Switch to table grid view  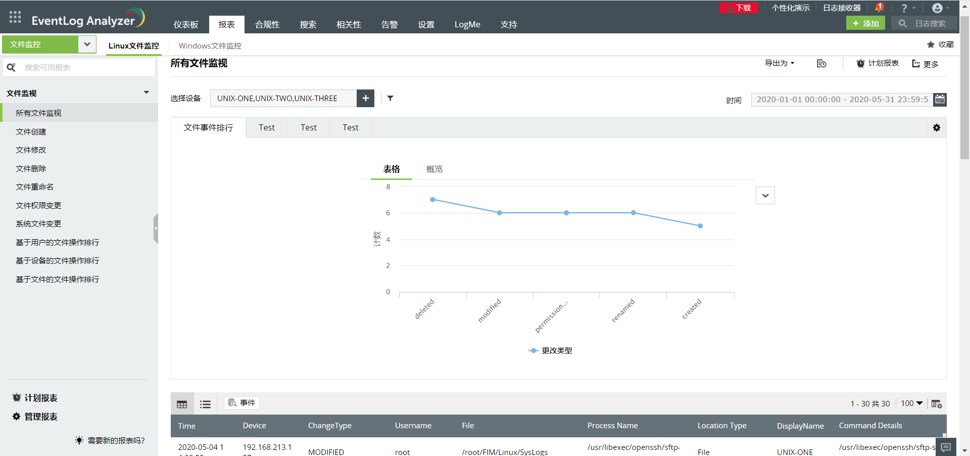click(182, 404)
